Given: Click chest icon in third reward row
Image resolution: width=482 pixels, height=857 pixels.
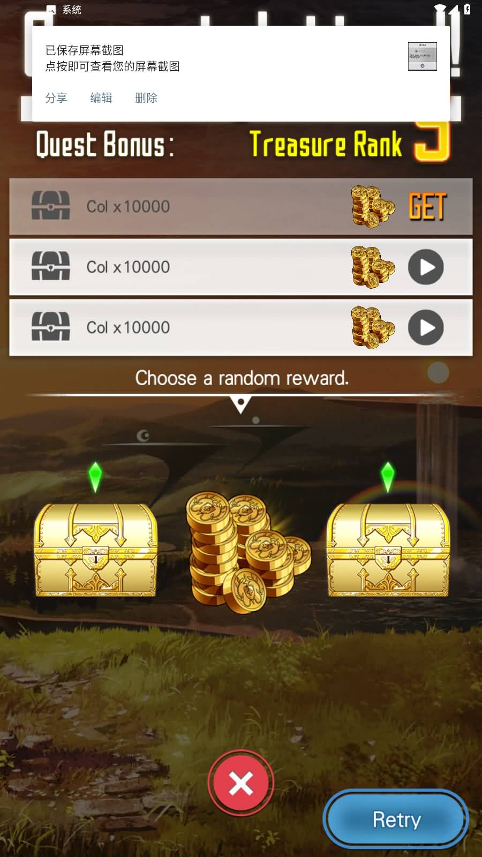Looking at the screenshot, I should point(51,327).
